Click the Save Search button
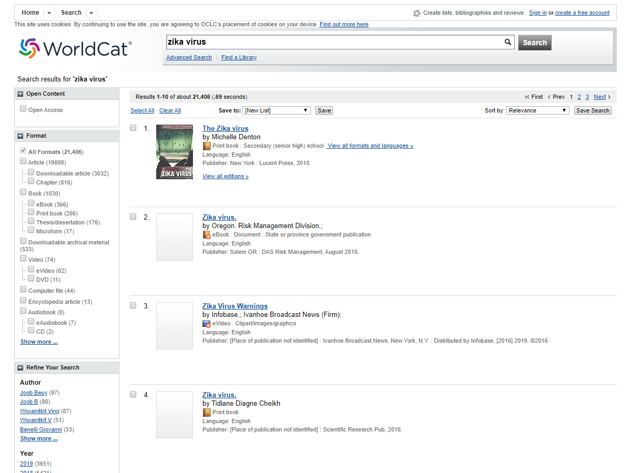 click(x=592, y=110)
